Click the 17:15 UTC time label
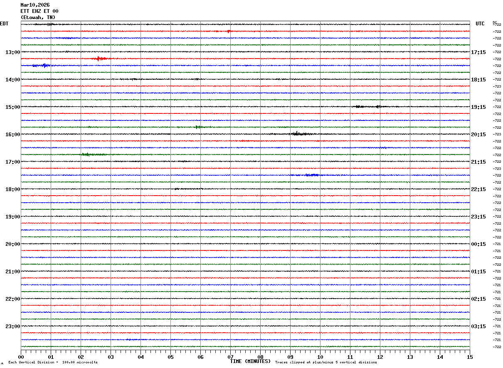This screenshot has height=368, width=503. [478, 52]
